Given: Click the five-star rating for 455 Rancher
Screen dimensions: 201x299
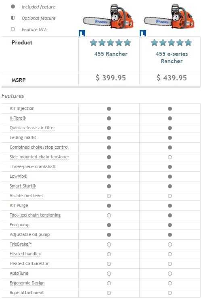Looking at the screenshot, I should click(111, 43).
